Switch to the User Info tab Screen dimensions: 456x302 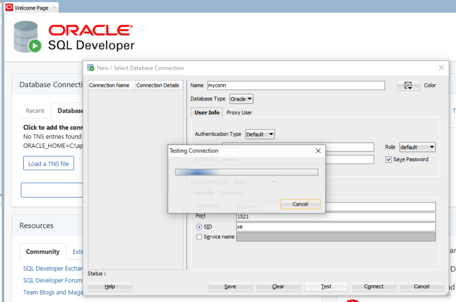207,112
